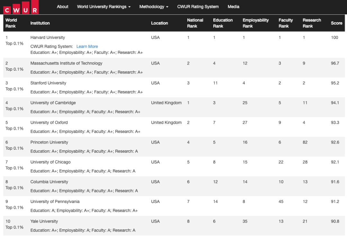Click Yale's score of 90.8
This screenshot has width=347, height=238.
[335, 221]
